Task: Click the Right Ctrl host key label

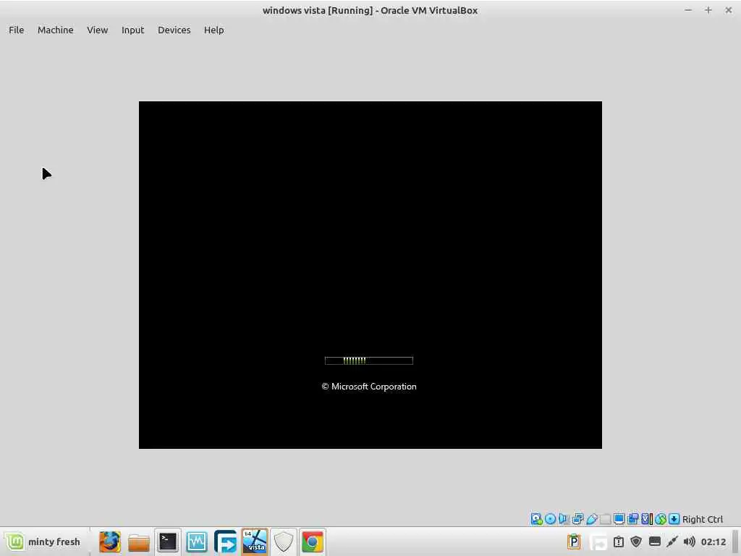Action: pos(703,519)
